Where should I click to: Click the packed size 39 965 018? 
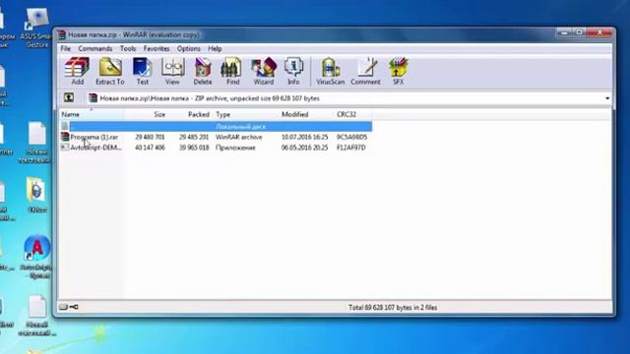click(x=194, y=147)
